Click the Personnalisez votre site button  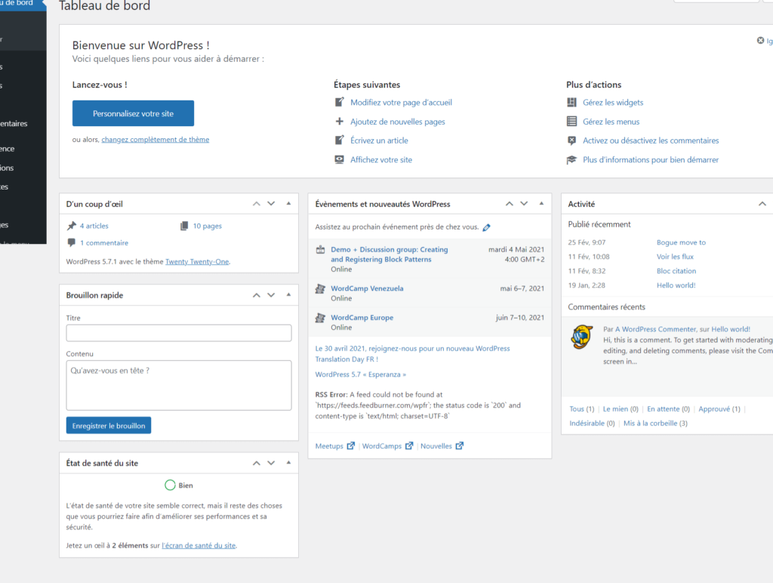coord(133,113)
